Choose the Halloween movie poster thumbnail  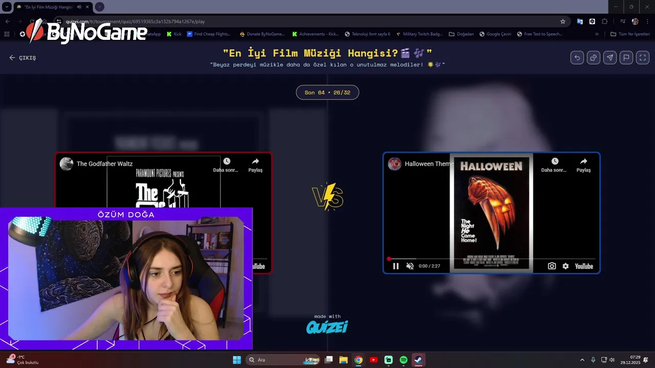click(491, 213)
